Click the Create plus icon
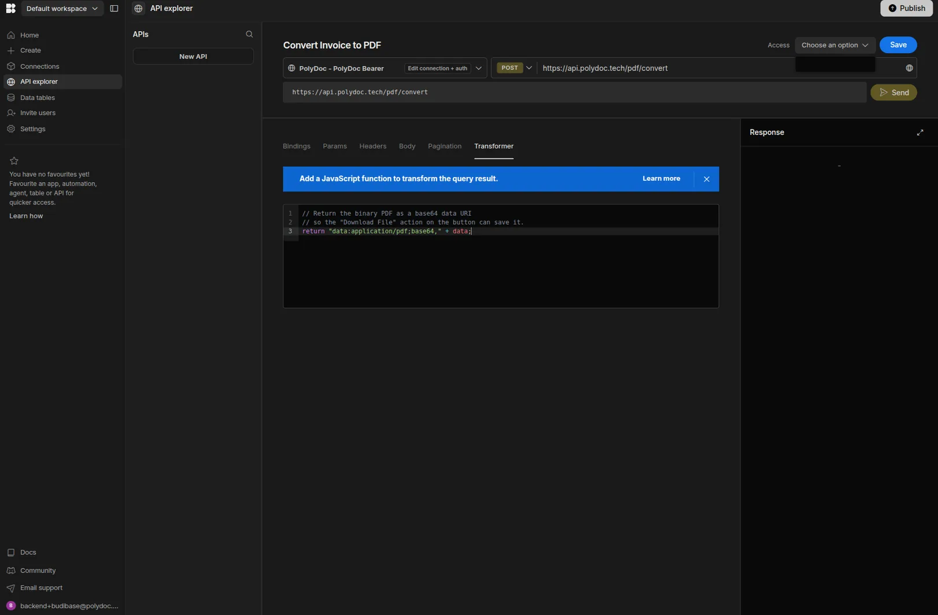 point(11,50)
